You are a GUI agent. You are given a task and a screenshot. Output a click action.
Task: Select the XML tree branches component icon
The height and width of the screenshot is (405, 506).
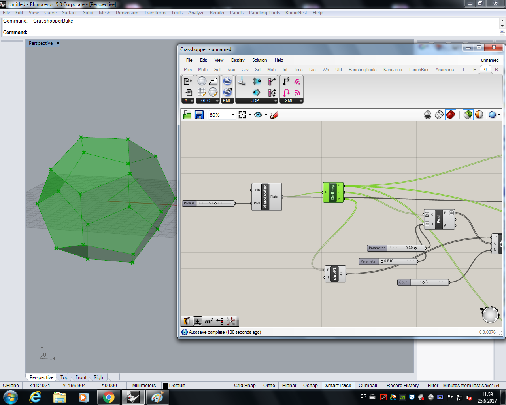(x=286, y=81)
